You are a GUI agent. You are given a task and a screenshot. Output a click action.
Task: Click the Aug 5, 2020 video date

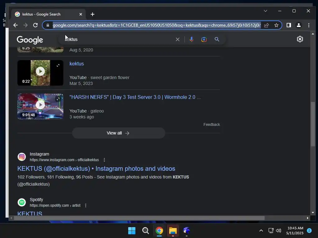click(81, 50)
